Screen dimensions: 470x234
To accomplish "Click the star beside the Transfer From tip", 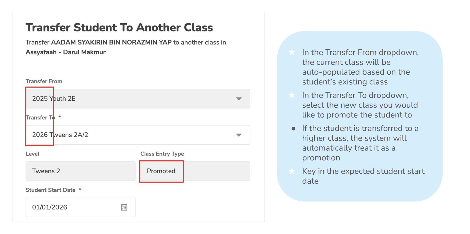I will tap(292, 52).
